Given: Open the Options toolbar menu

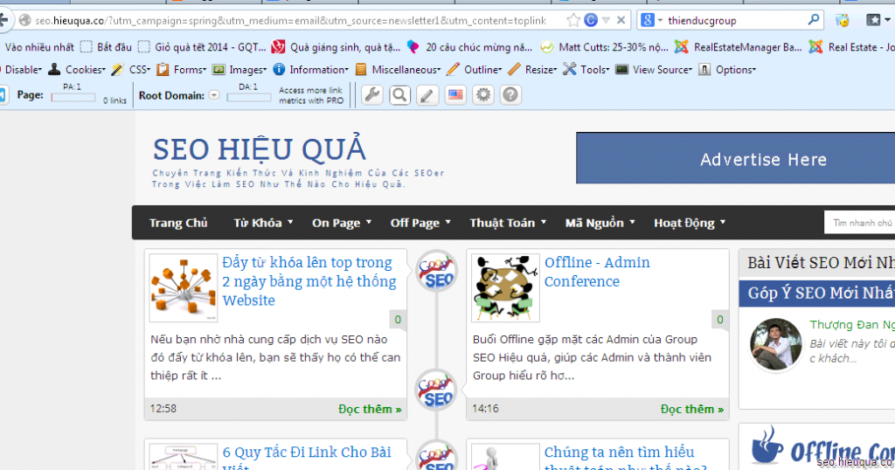Looking at the screenshot, I should click(728, 70).
